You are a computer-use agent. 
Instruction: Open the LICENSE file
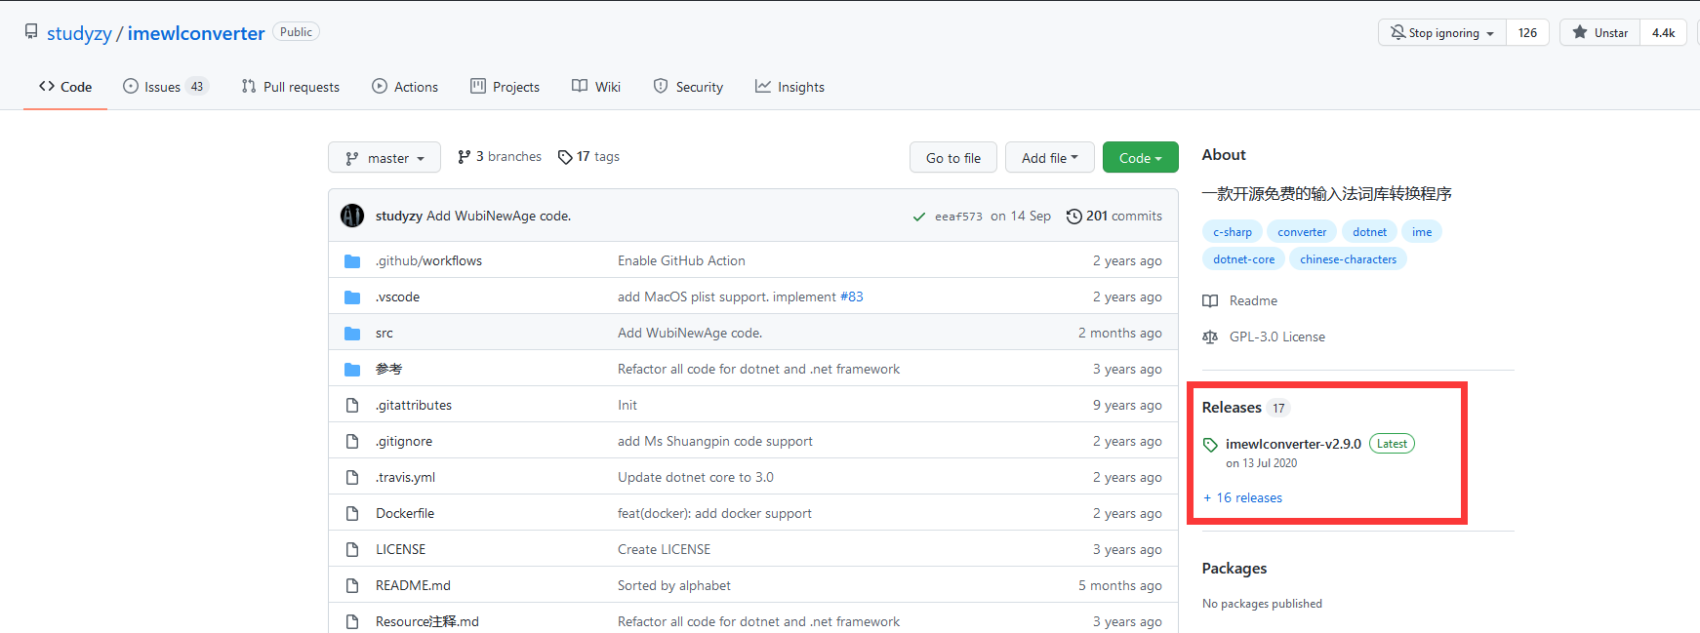point(400,549)
